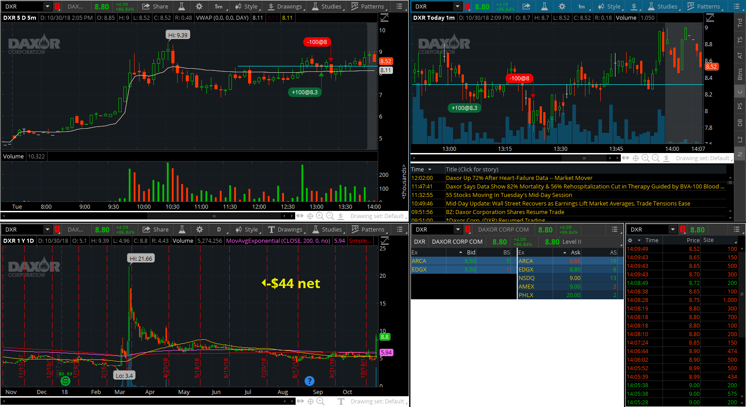Open the 1m timeframe selector
746x407 pixels.
tap(581, 6)
